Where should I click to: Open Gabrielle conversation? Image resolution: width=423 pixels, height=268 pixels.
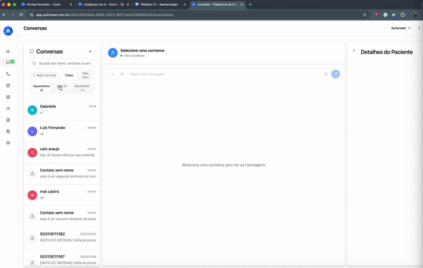pos(62,110)
